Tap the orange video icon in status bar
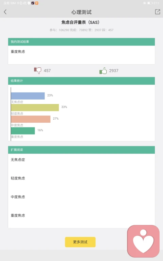Viewport: 163px width, 261px height. coord(37,3)
